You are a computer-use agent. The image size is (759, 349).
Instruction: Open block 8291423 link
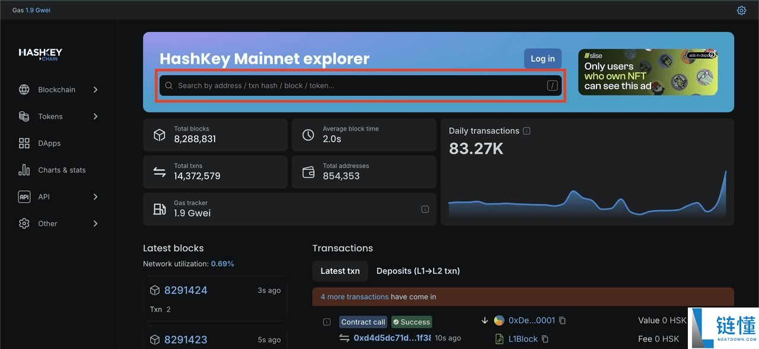[186, 340]
